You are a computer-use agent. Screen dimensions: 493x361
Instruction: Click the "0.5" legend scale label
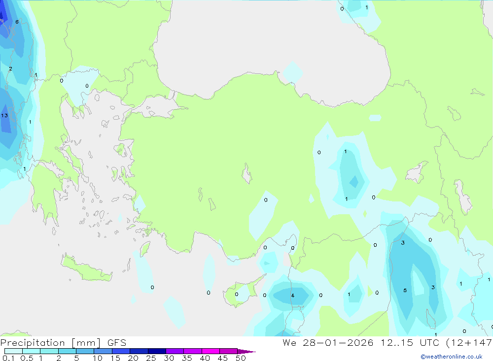point(27,358)
